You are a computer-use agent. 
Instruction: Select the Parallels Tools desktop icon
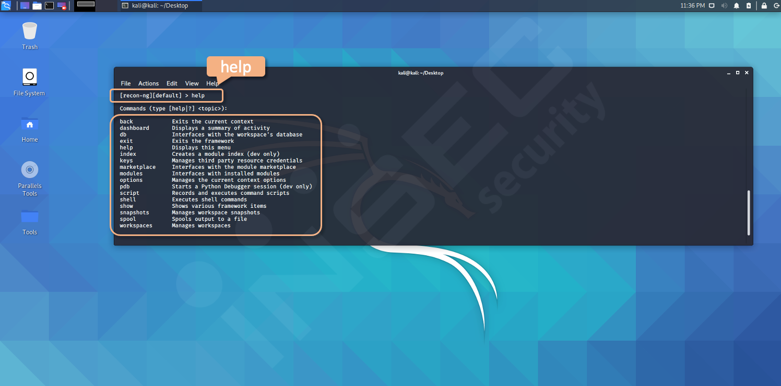(30, 179)
